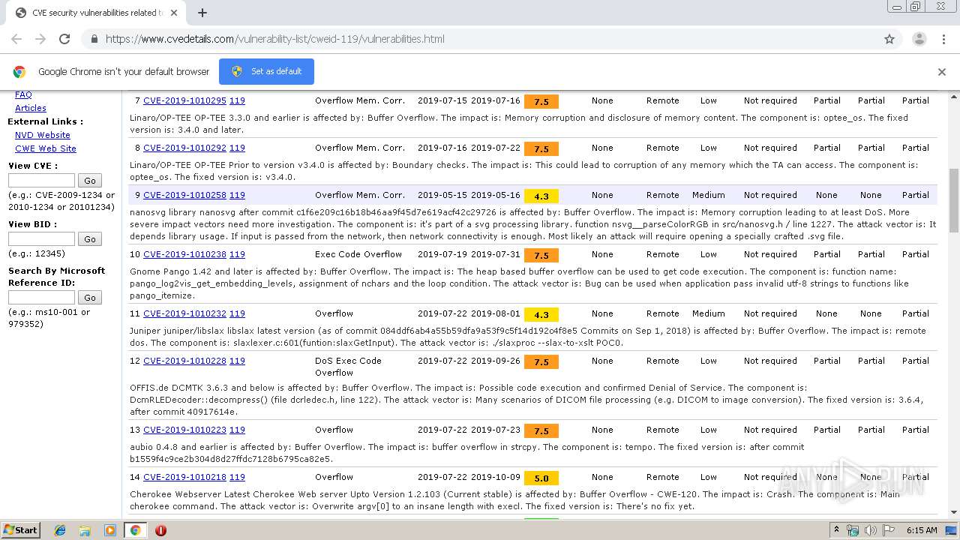Open CVE-2019-1010223 link

pos(184,430)
